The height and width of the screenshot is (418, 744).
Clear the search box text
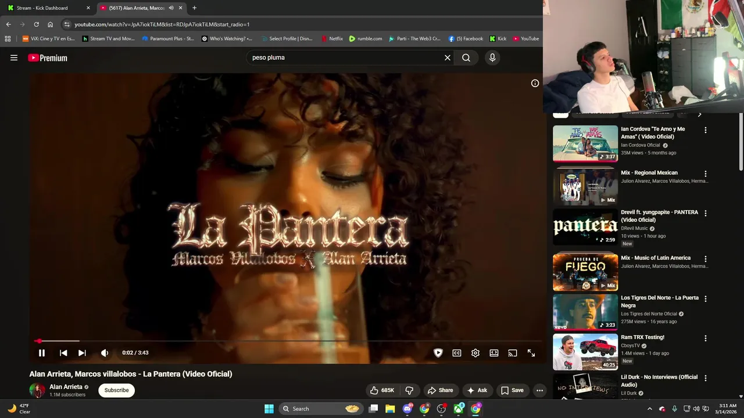click(448, 57)
